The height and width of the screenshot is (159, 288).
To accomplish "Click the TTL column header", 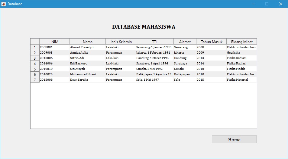I will 155,42.
